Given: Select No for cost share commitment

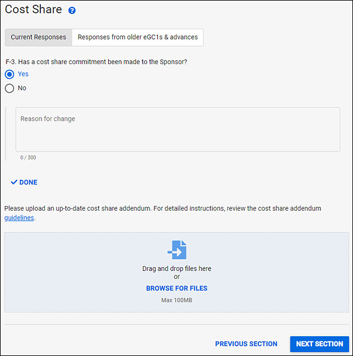Looking at the screenshot, I should 9,88.
